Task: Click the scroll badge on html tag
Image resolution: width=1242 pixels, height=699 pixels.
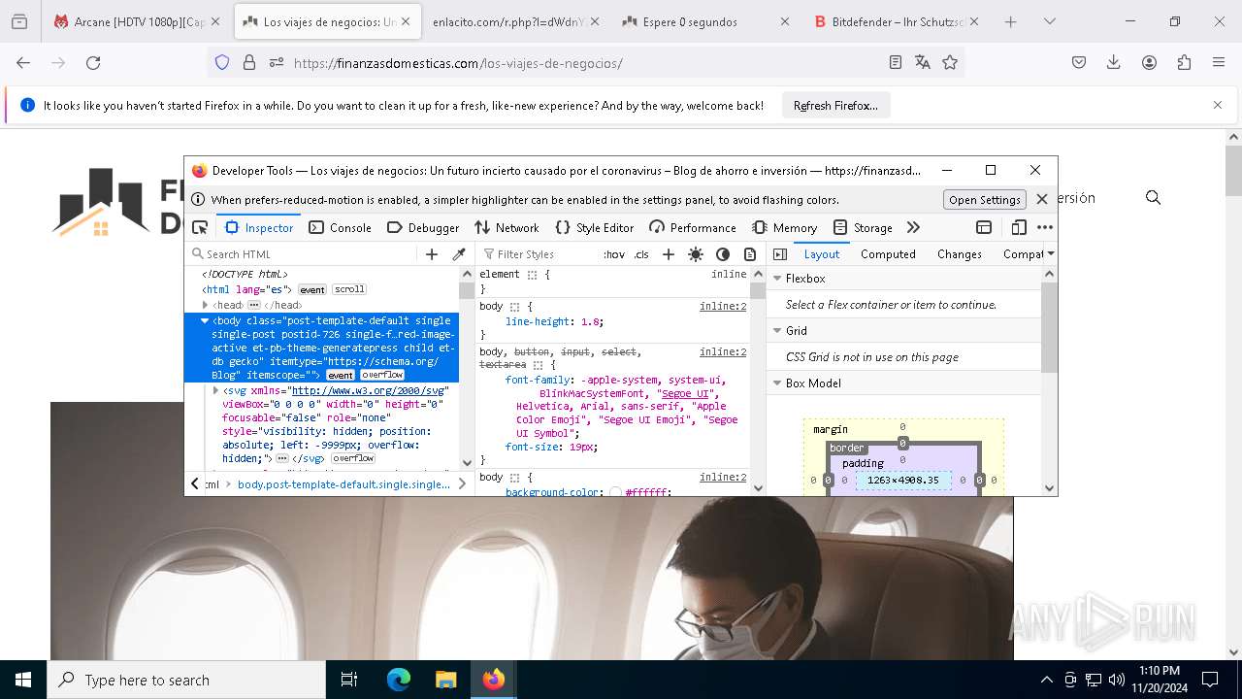Action: (x=349, y=289)
